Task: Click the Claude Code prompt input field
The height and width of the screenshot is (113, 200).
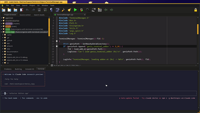Action: [x=99, y=93]
